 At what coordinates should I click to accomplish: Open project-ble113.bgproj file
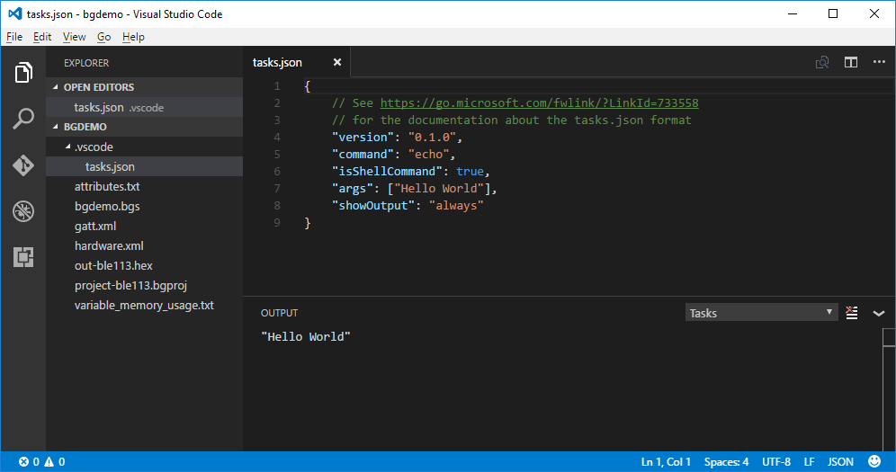pyautogui.click(x=145, y=285)
